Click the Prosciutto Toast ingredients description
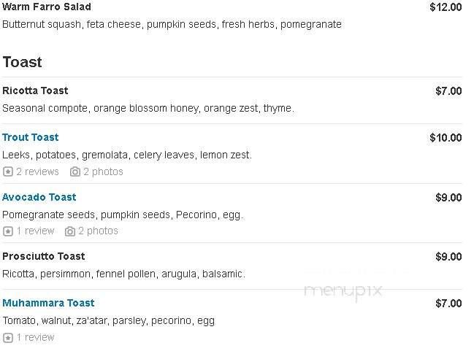The height and width of the screenshot is (351, 474). point(123,274)
